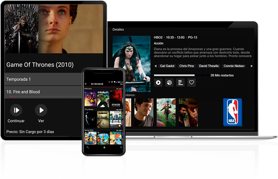Click the Iron Throne poster on the tablet
The height and width of the screenshot is (179, 278).
(22, 29)
